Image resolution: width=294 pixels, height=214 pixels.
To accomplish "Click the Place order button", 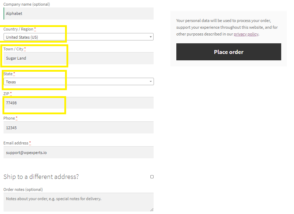I will 229,52.
